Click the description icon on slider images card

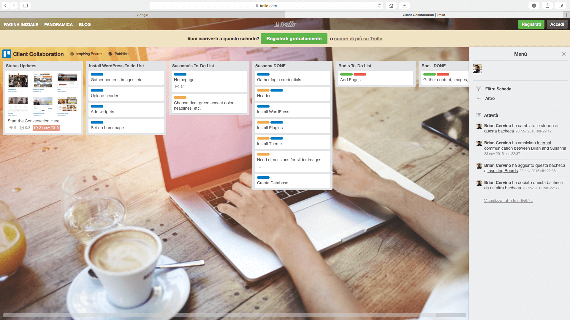[259, 166]
